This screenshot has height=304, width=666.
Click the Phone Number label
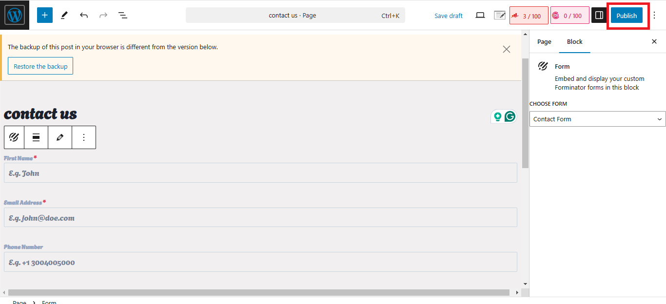tap(23, 247)
